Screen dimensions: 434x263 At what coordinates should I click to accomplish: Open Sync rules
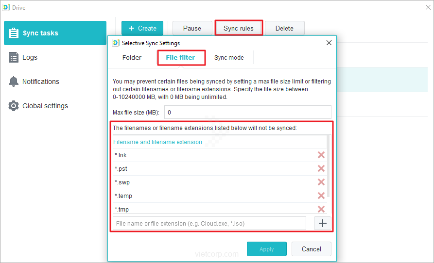click(x=239, y=28)
